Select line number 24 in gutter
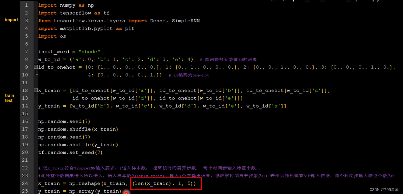This screenshot has height=194, width=403. click(x=25, y=183)
